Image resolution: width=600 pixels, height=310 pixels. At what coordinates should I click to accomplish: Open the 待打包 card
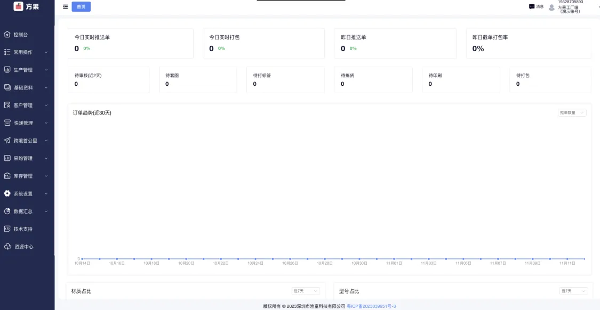550,80
